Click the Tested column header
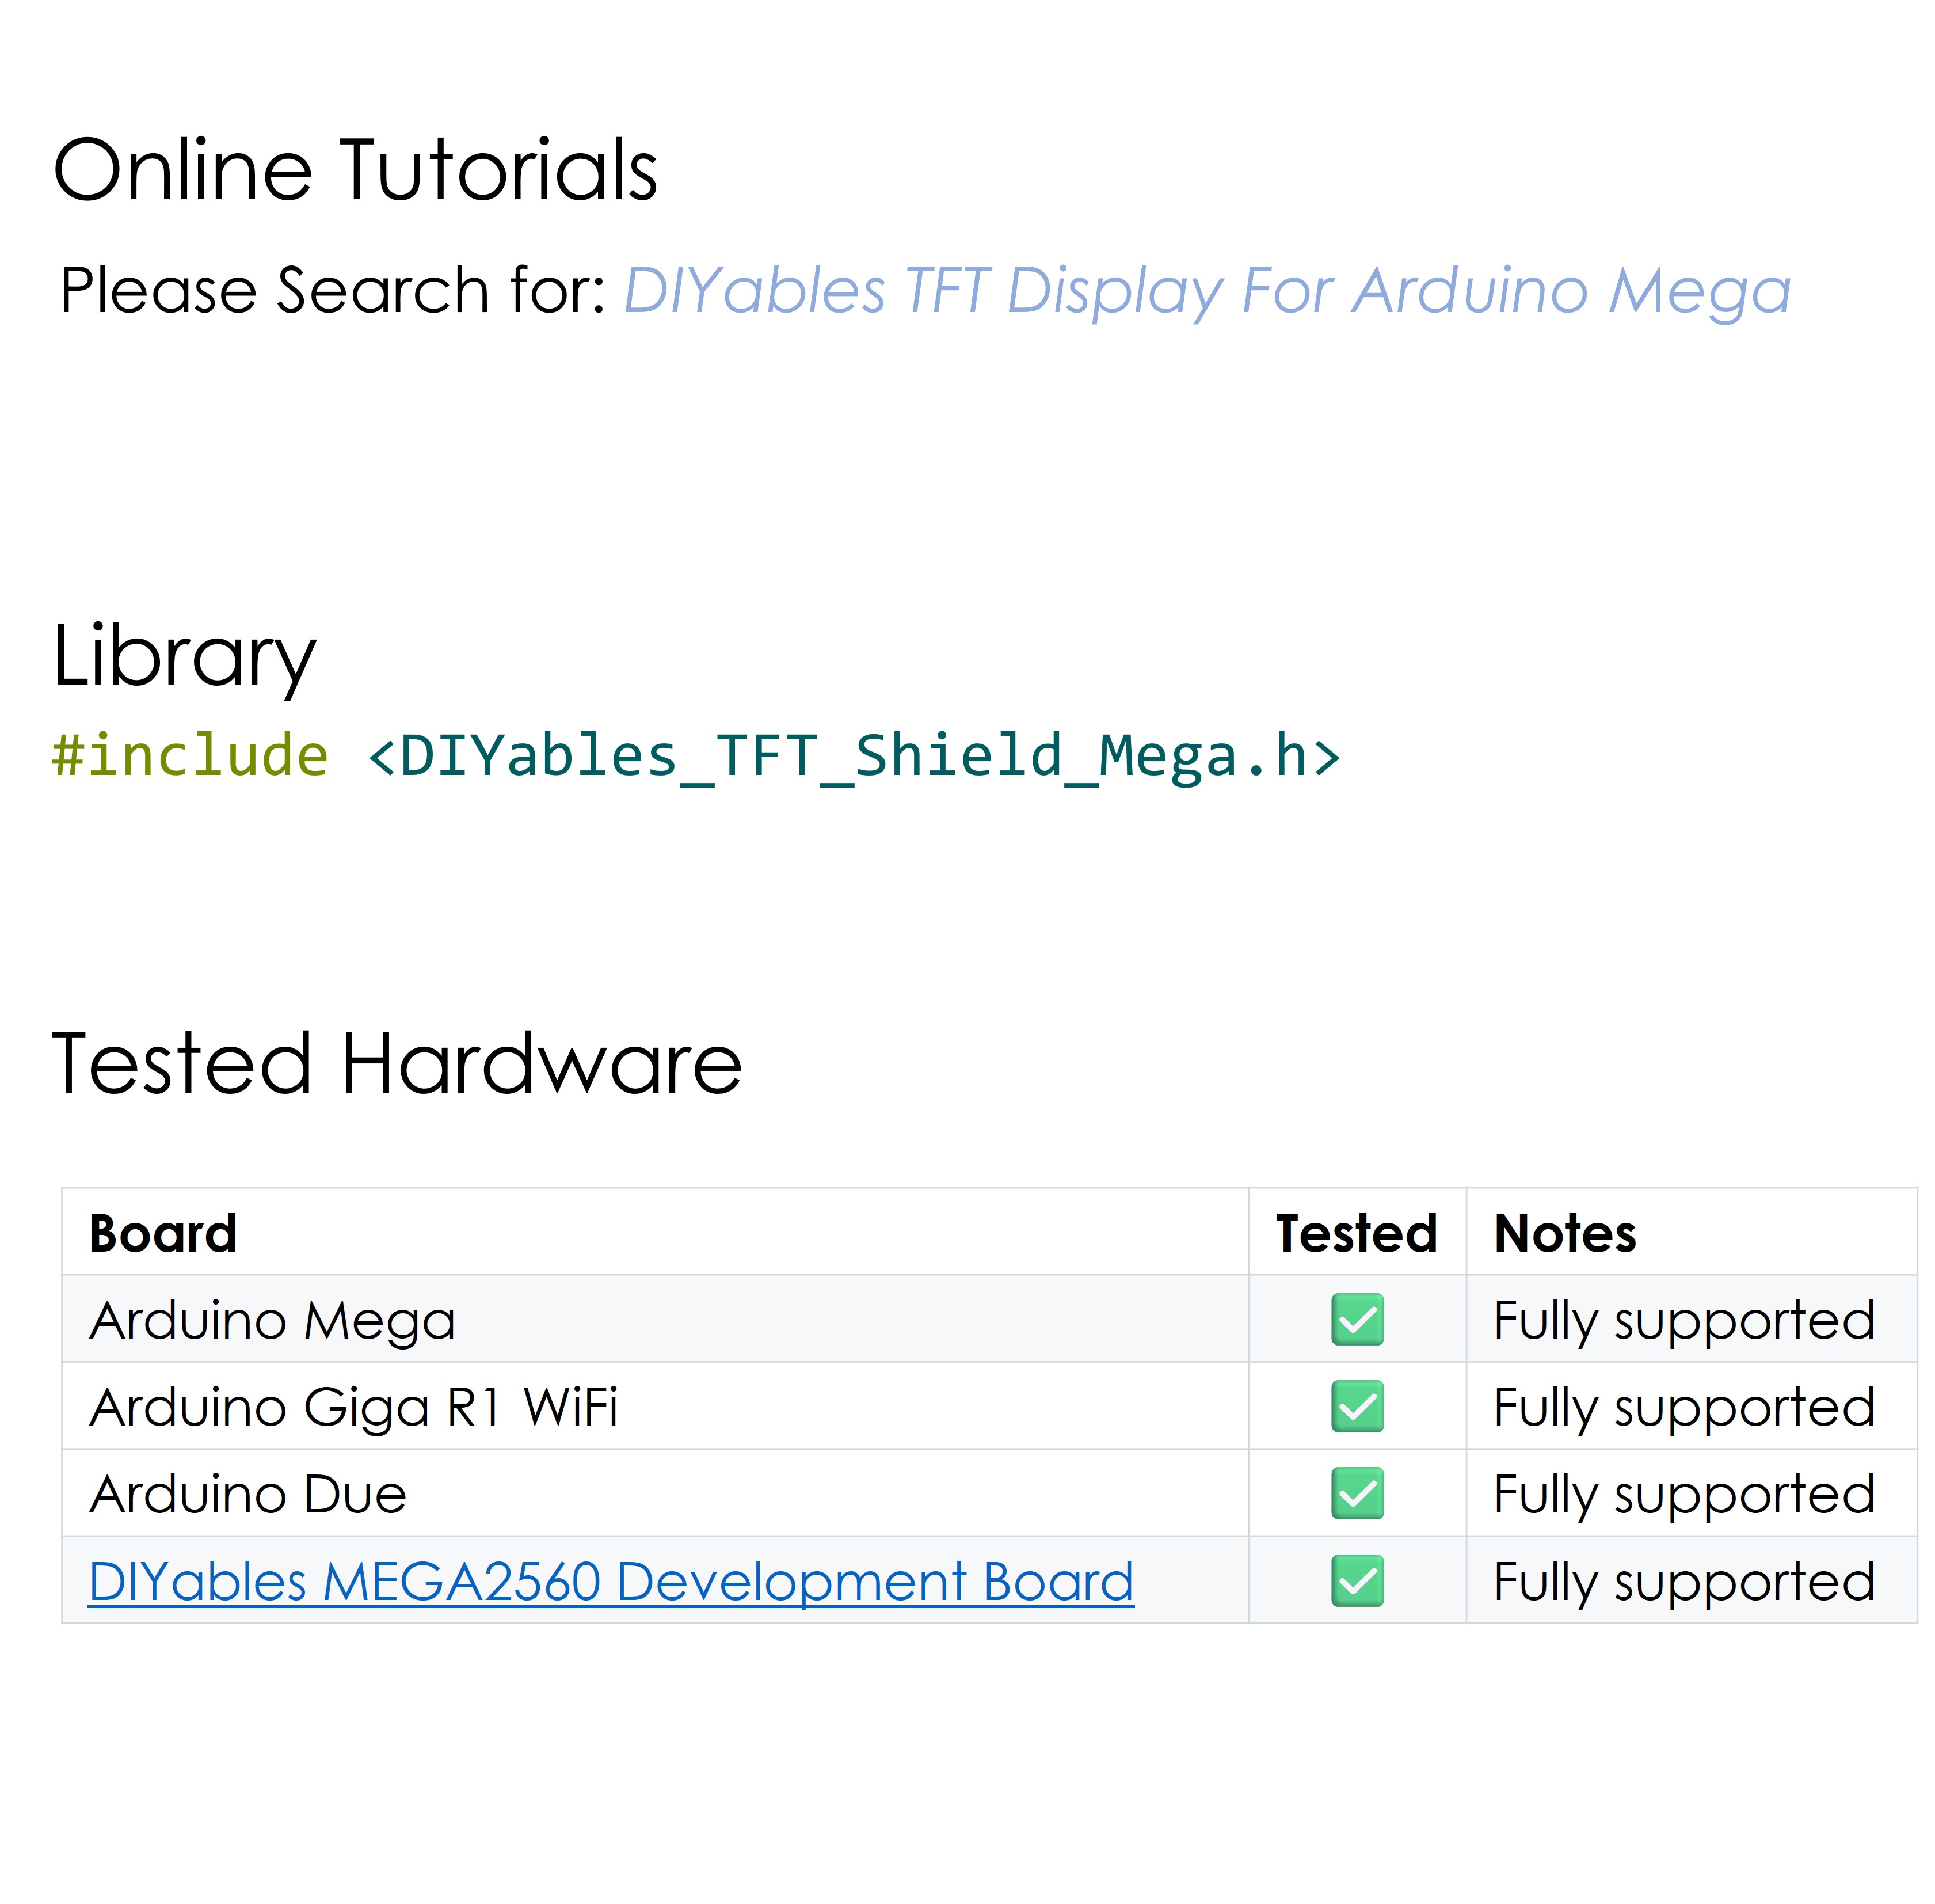Viewport: 1935px width, 1904px height. coord(1355,1232)
